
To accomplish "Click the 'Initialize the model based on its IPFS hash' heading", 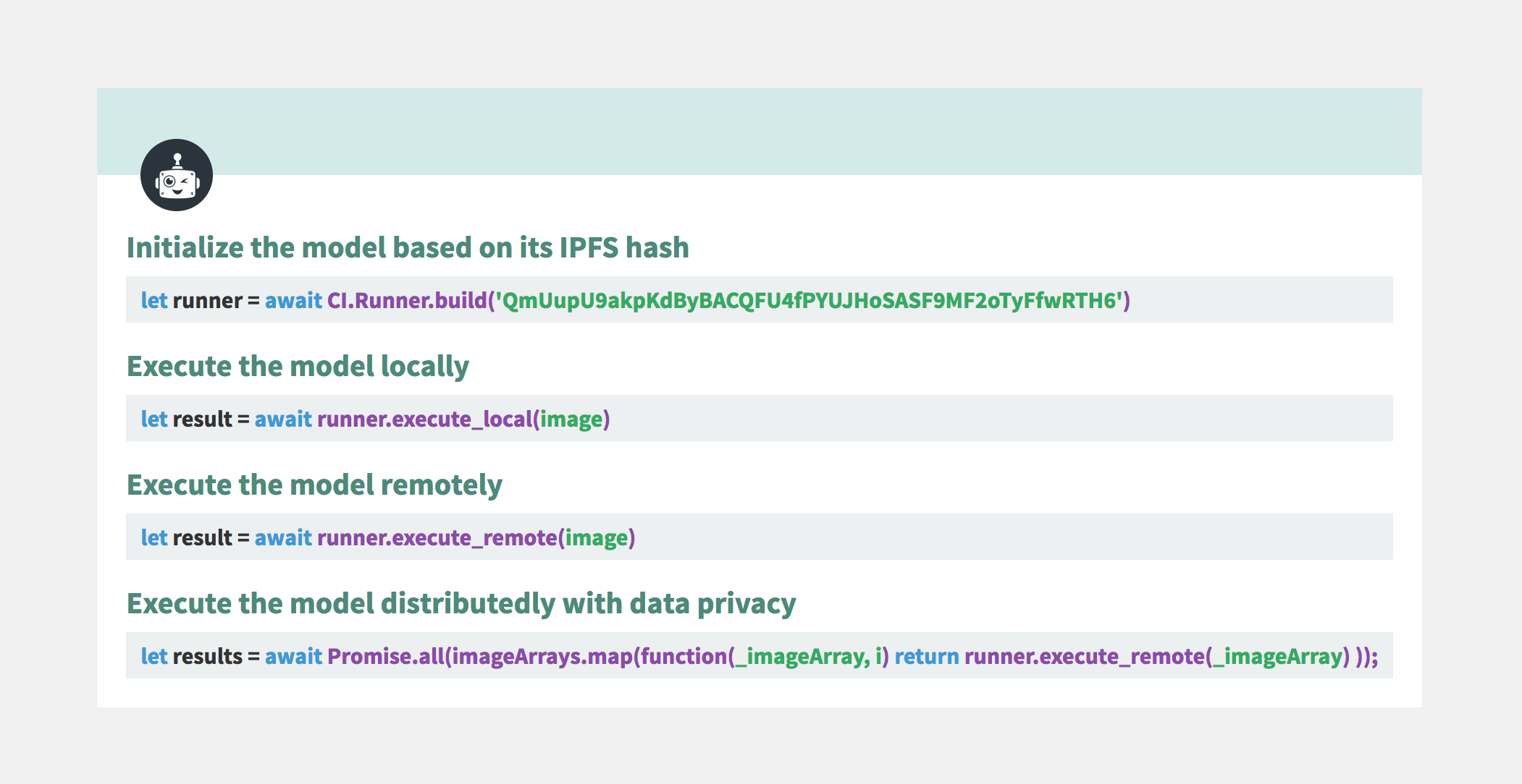I will coord(408,247).
